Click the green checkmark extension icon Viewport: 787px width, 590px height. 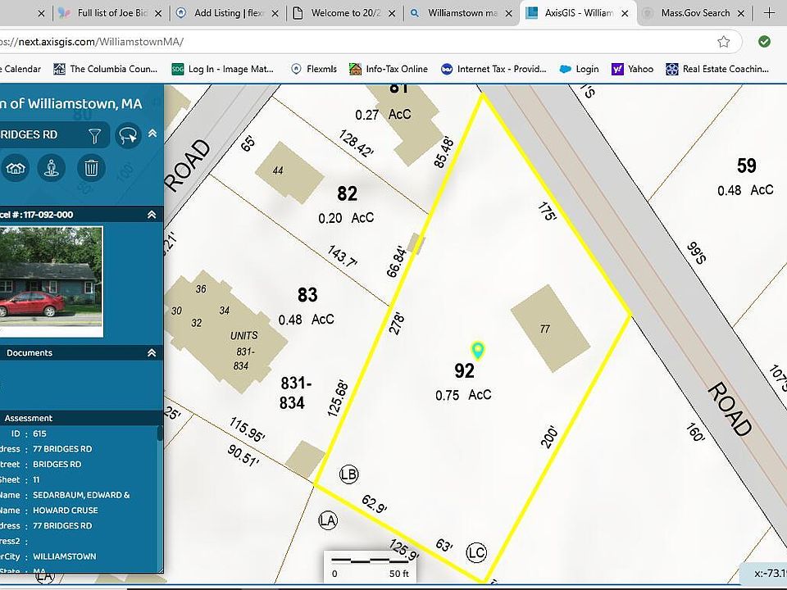tap(764, 42)
